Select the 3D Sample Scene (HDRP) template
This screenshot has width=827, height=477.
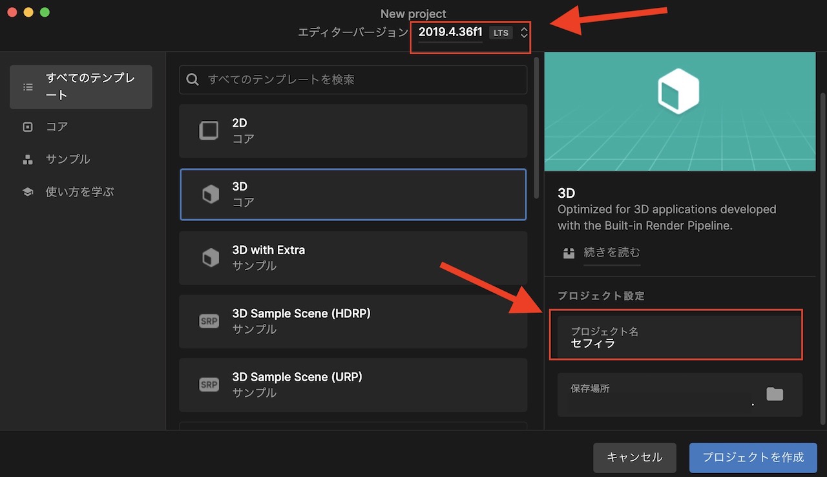coord(353,321)
